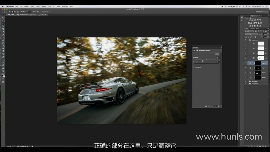Viewport: 270px width, 152px height.
Task: Add a Levels adjustment from Adjustments panel
Action: coord(253,20)
